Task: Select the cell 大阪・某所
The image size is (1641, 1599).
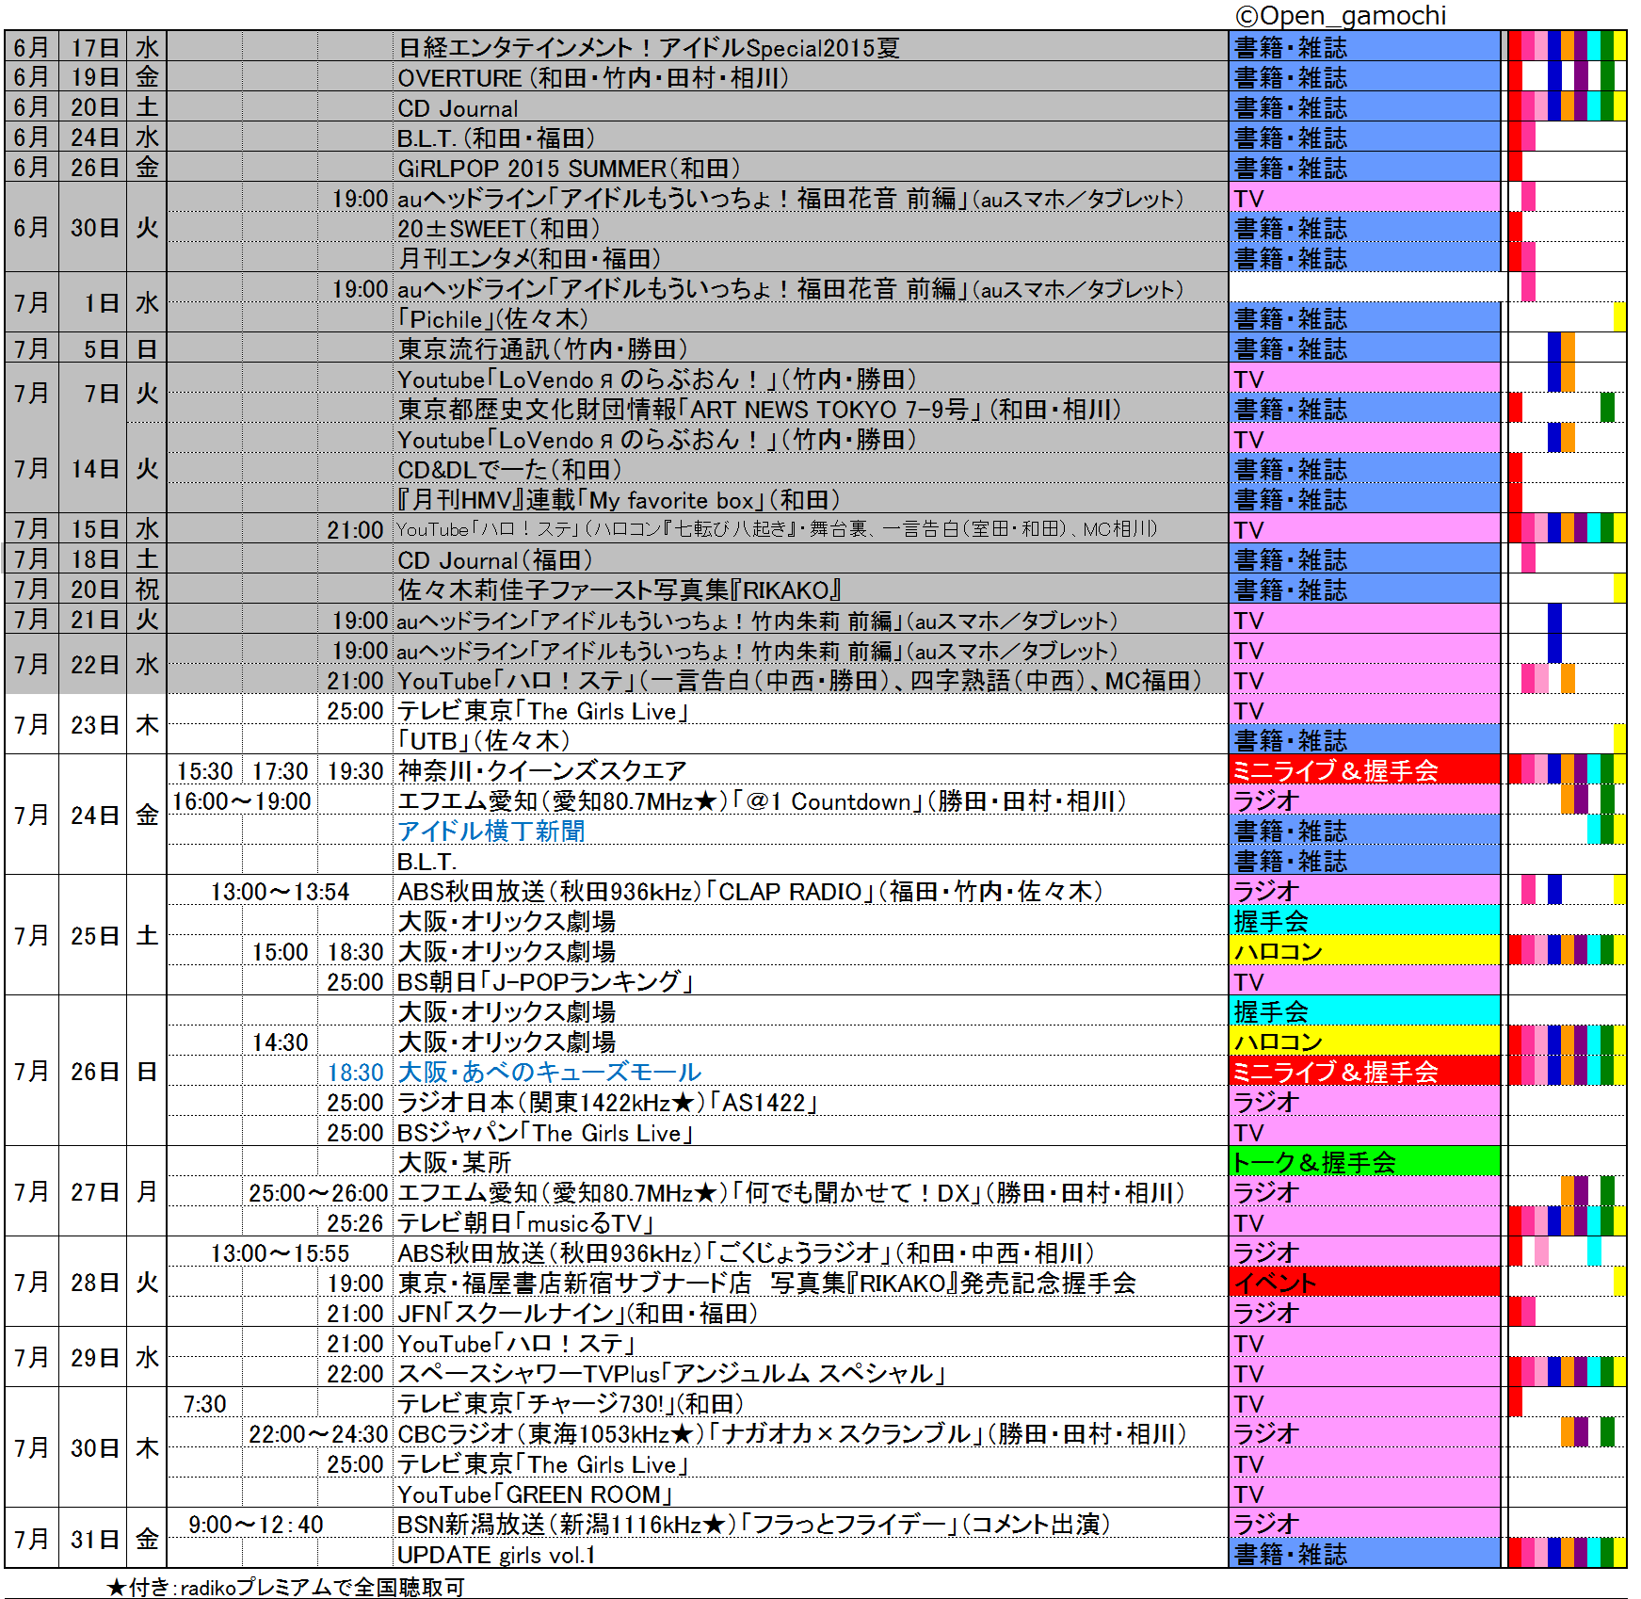Action: click(x=811, y=1162)
